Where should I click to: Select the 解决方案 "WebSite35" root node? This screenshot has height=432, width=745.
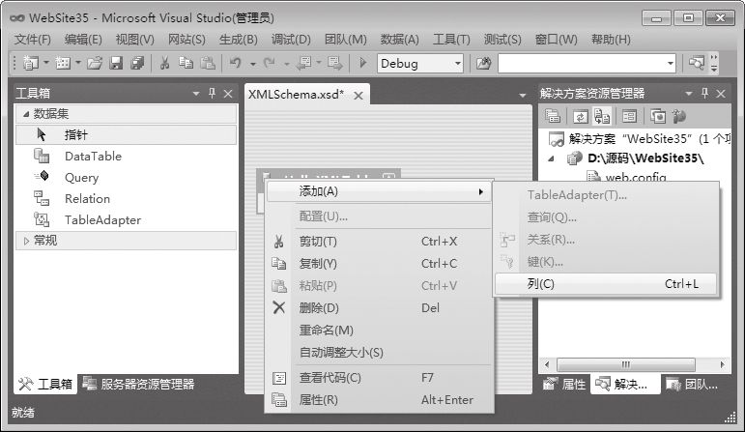pyautogui.click(x=640, y=139)
